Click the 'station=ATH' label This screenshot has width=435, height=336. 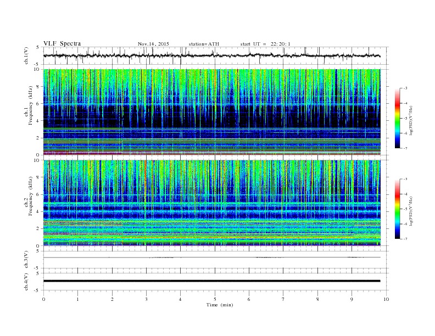pyautogui.click(x=204, y=44)
